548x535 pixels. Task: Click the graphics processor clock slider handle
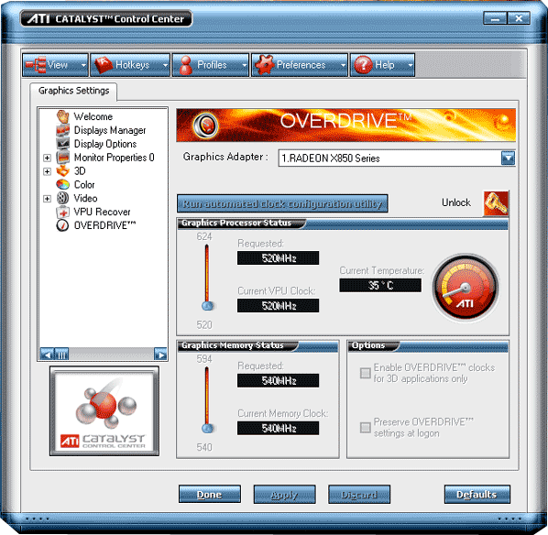207,306
